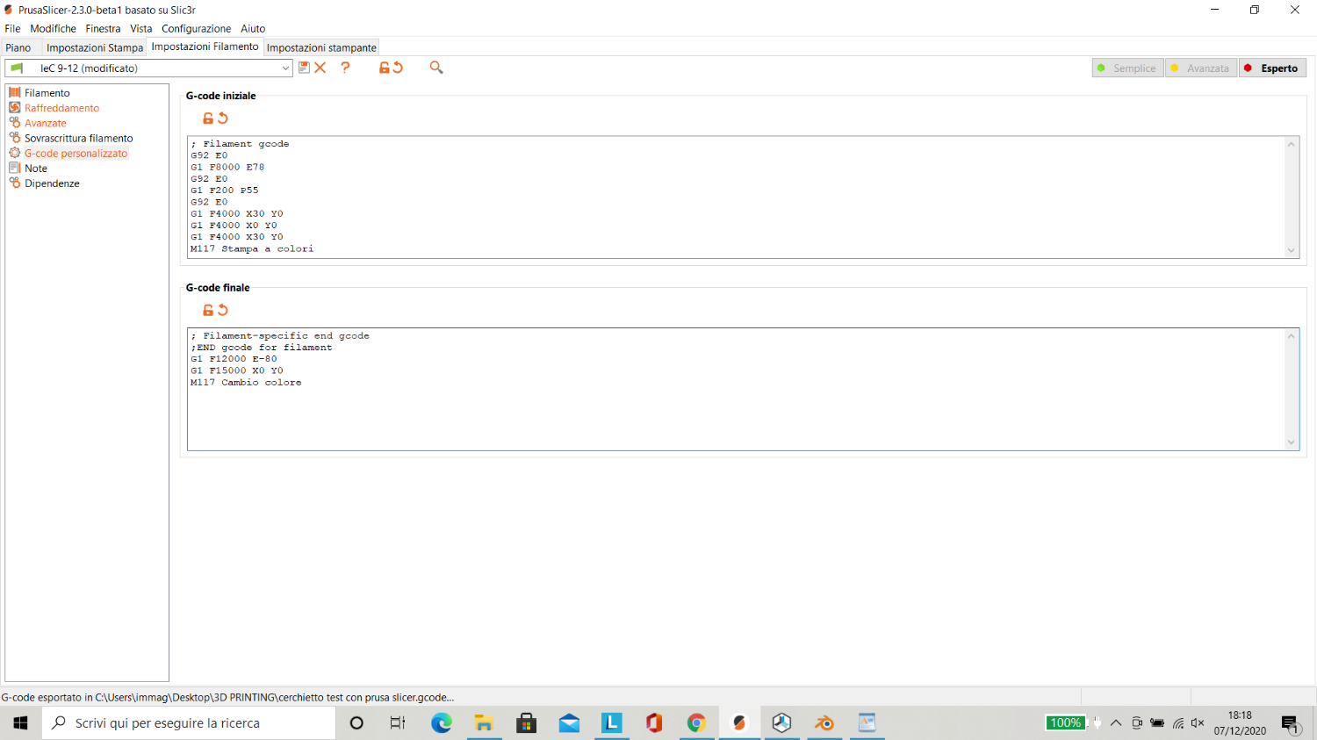1317x740 pixels.
Task: Click the 'G1 F8000 E78' line
Action: [x=227, y=167]
